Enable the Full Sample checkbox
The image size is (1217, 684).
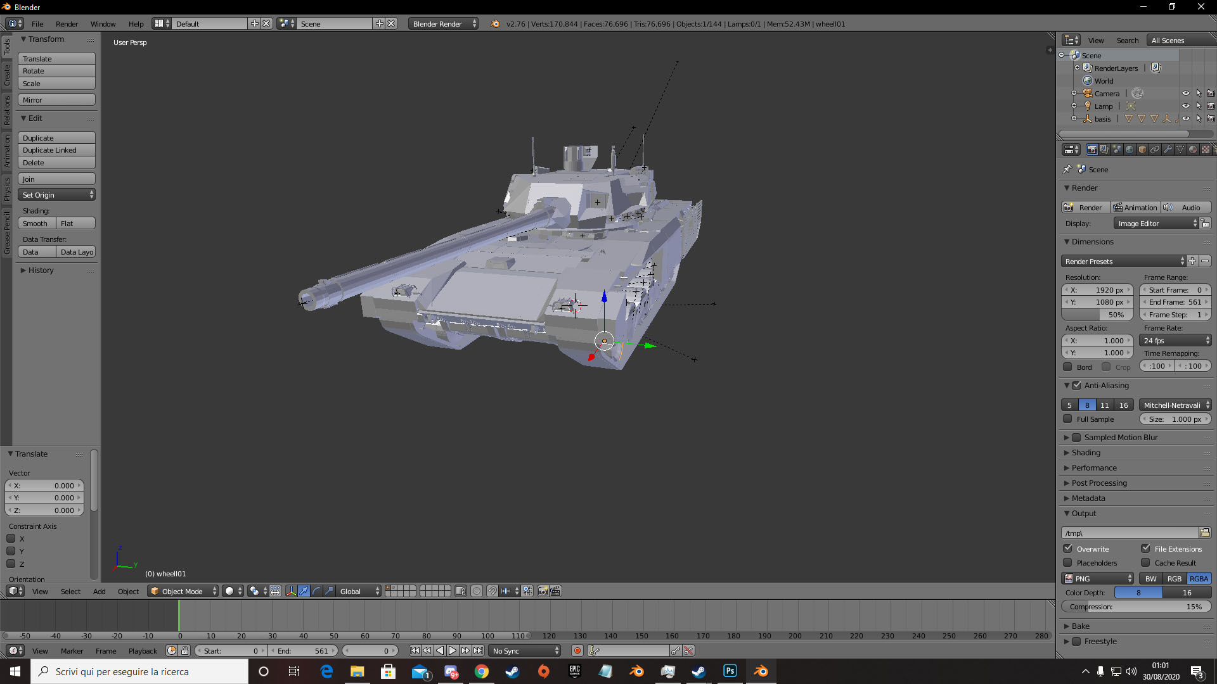[1068, 419]
